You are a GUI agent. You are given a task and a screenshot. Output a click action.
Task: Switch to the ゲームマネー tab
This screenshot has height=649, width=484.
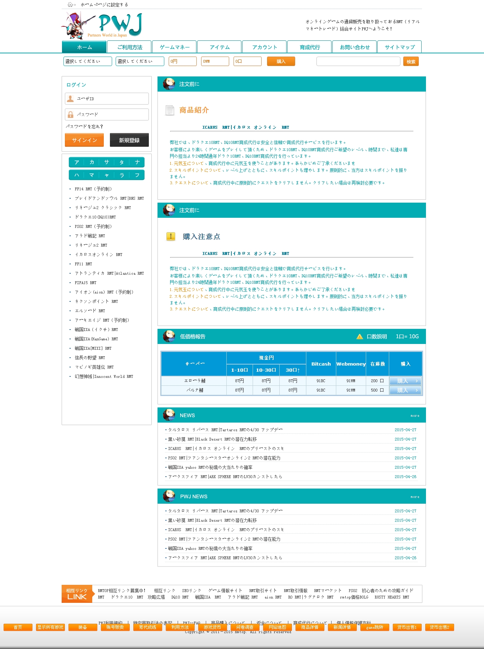(x=174, y=47)
